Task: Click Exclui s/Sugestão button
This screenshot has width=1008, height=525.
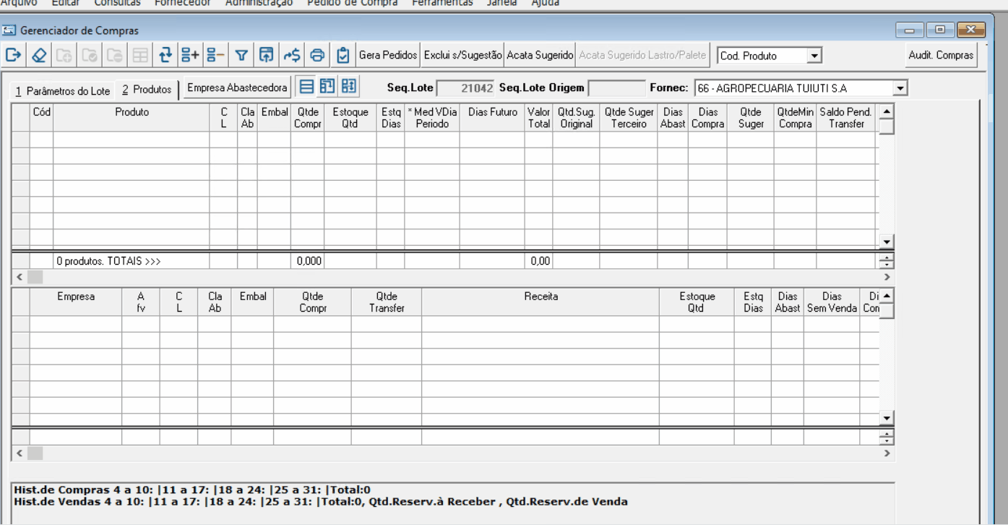Action: tap(462, 55)
